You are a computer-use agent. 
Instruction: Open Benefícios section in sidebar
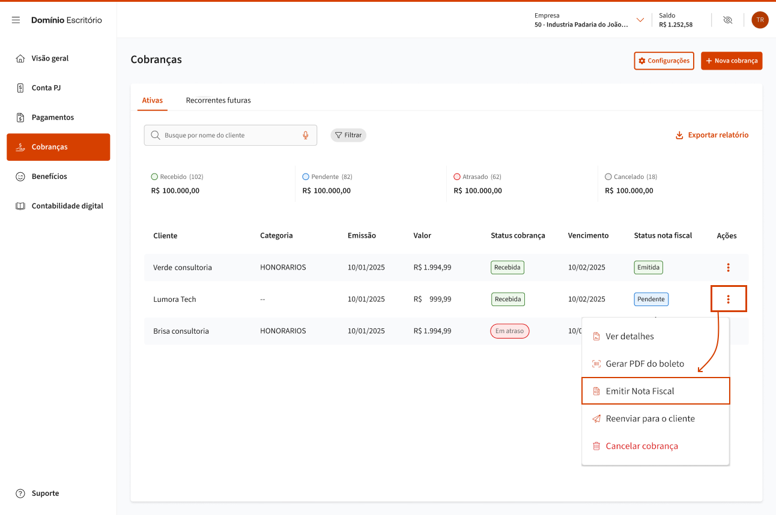[x=49, y=176]
